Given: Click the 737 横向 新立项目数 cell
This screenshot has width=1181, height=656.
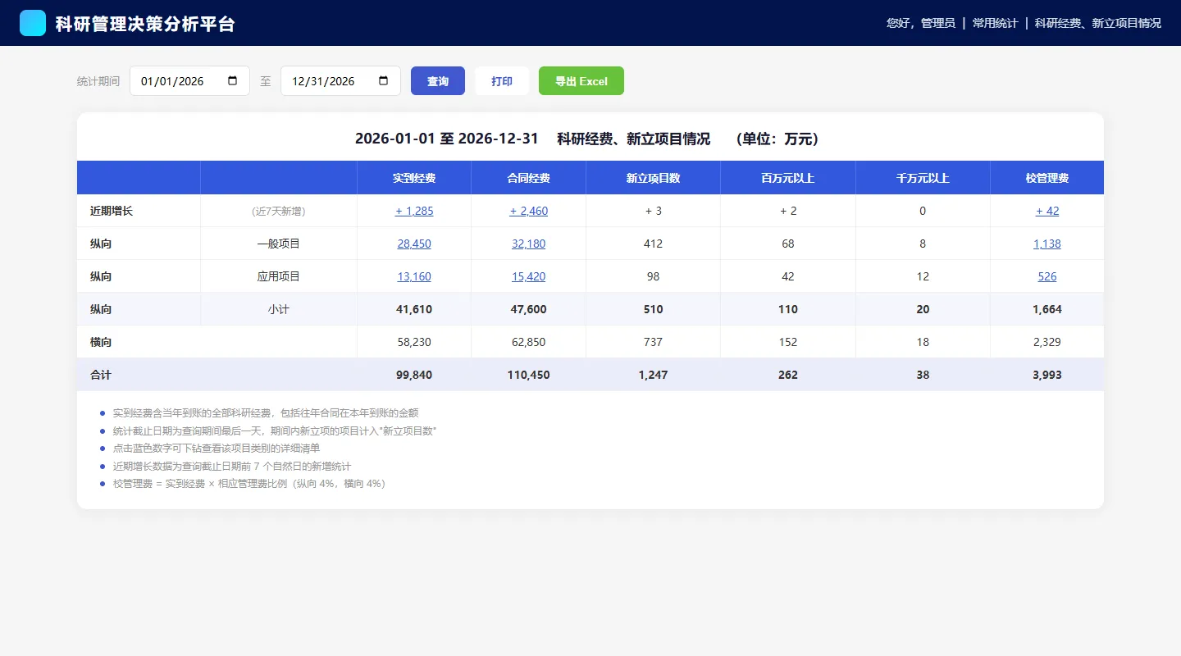Looking at the screenshot, I should [x=654, y=342].
